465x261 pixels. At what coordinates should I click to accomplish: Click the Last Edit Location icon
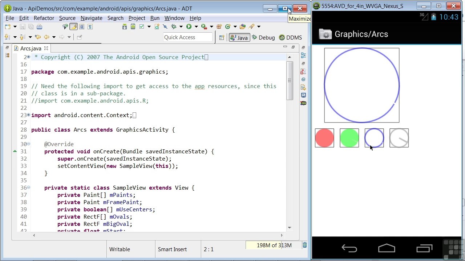point(38,37)
